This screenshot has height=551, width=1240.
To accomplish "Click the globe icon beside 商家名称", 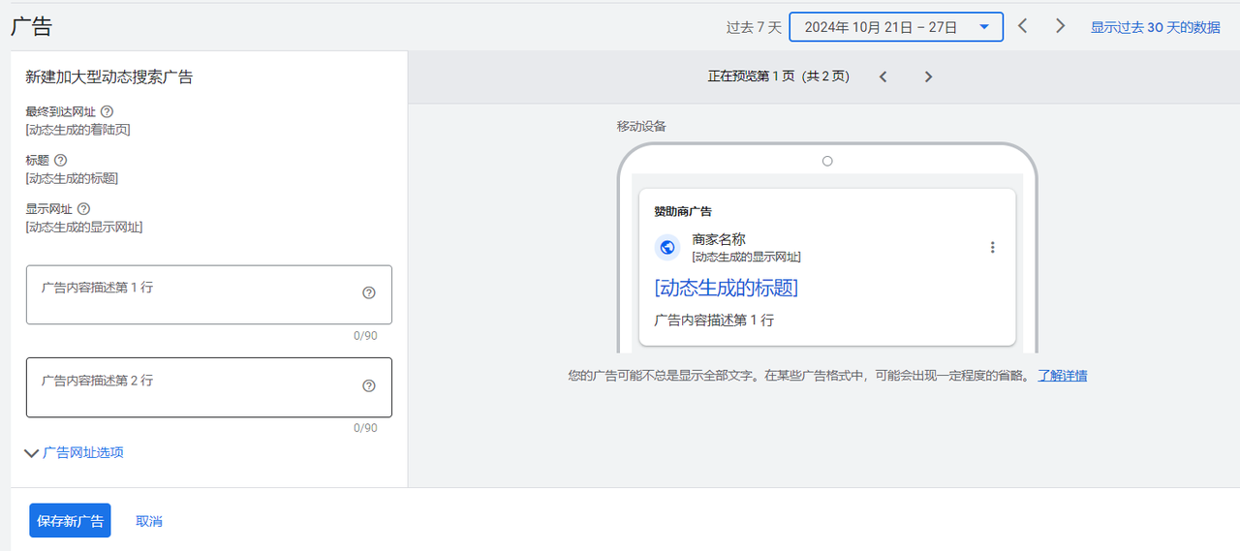I will [x=666, y=248].
